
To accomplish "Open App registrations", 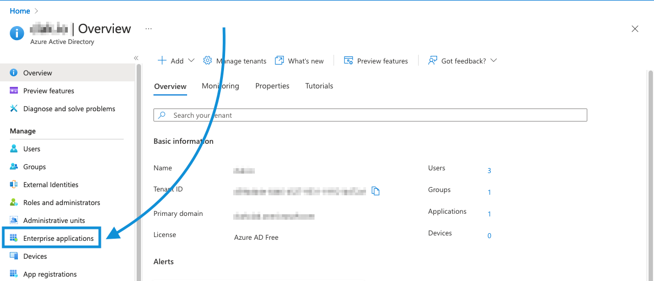I will [x=50, y=274].
